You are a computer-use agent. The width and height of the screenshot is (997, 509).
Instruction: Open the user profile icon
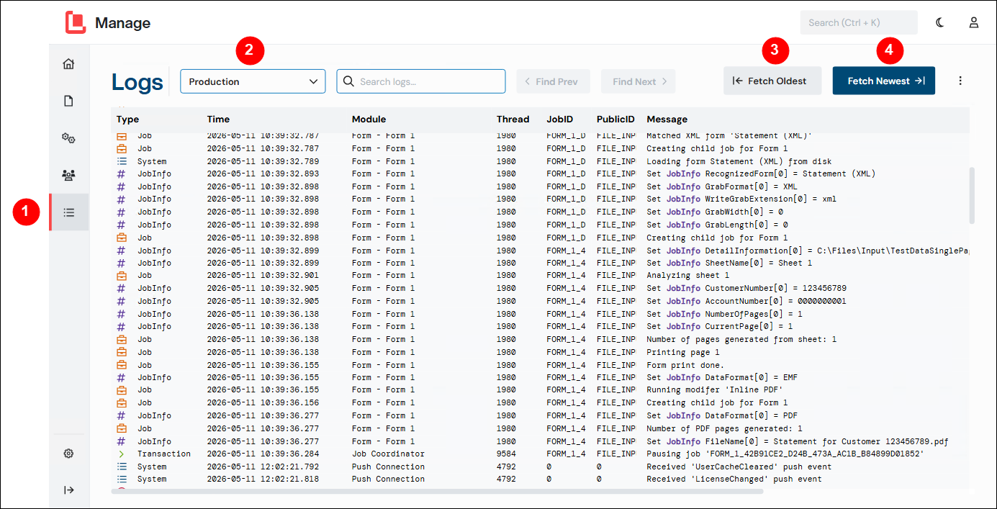point(973,22)
